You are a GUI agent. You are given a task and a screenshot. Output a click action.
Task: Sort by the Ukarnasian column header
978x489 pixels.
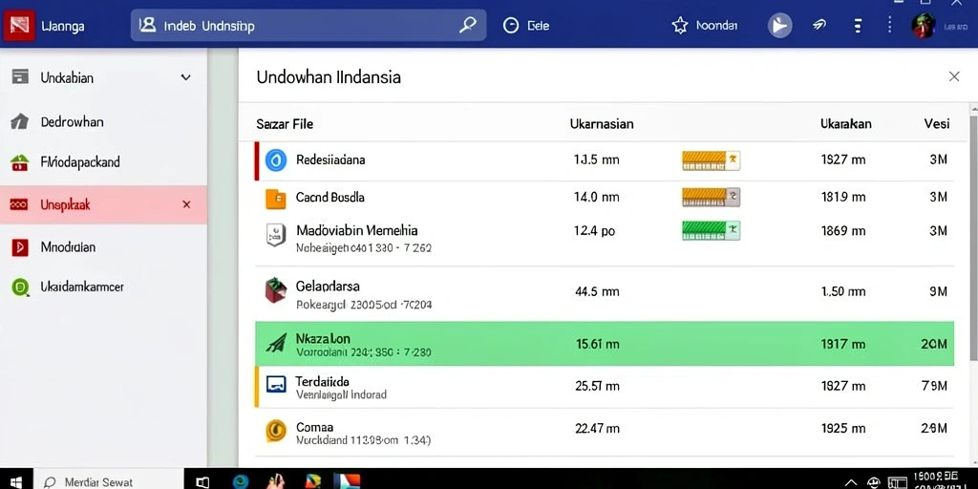coord(602,124)
